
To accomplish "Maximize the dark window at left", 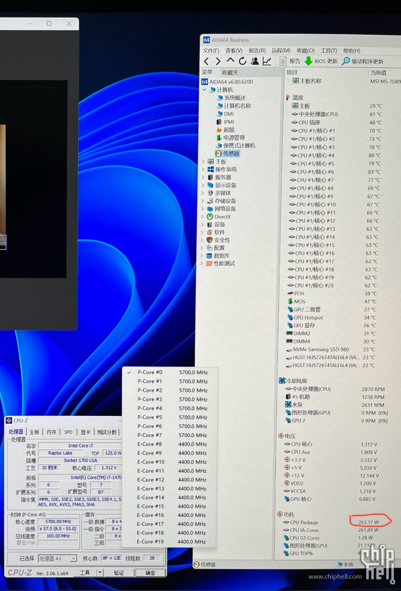I will pyautogui.click(x=49, y=24).
